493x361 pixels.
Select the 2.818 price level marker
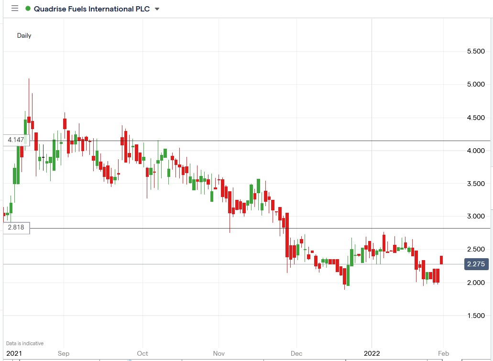click(16, 228)
